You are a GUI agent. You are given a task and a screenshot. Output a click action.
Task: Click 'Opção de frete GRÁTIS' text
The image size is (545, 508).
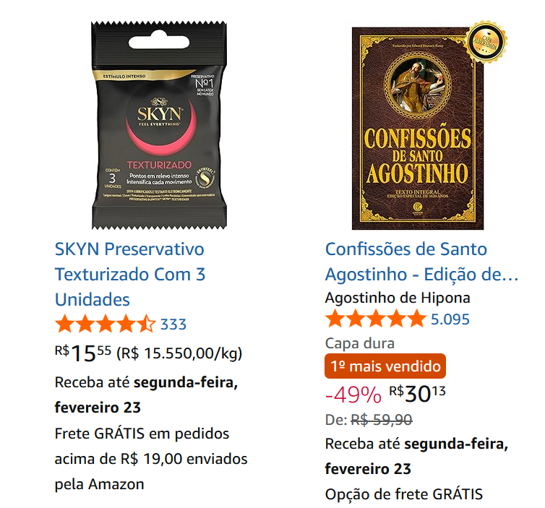click(x=404, y=494)
